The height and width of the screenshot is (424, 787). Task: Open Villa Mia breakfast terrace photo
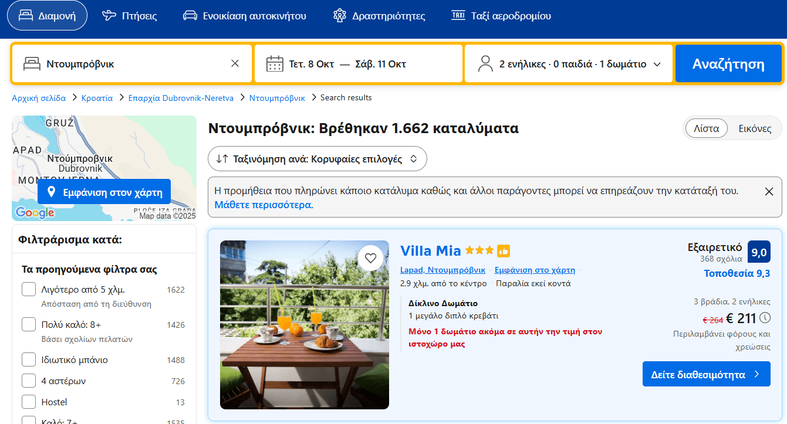click(x=305, y=325)
